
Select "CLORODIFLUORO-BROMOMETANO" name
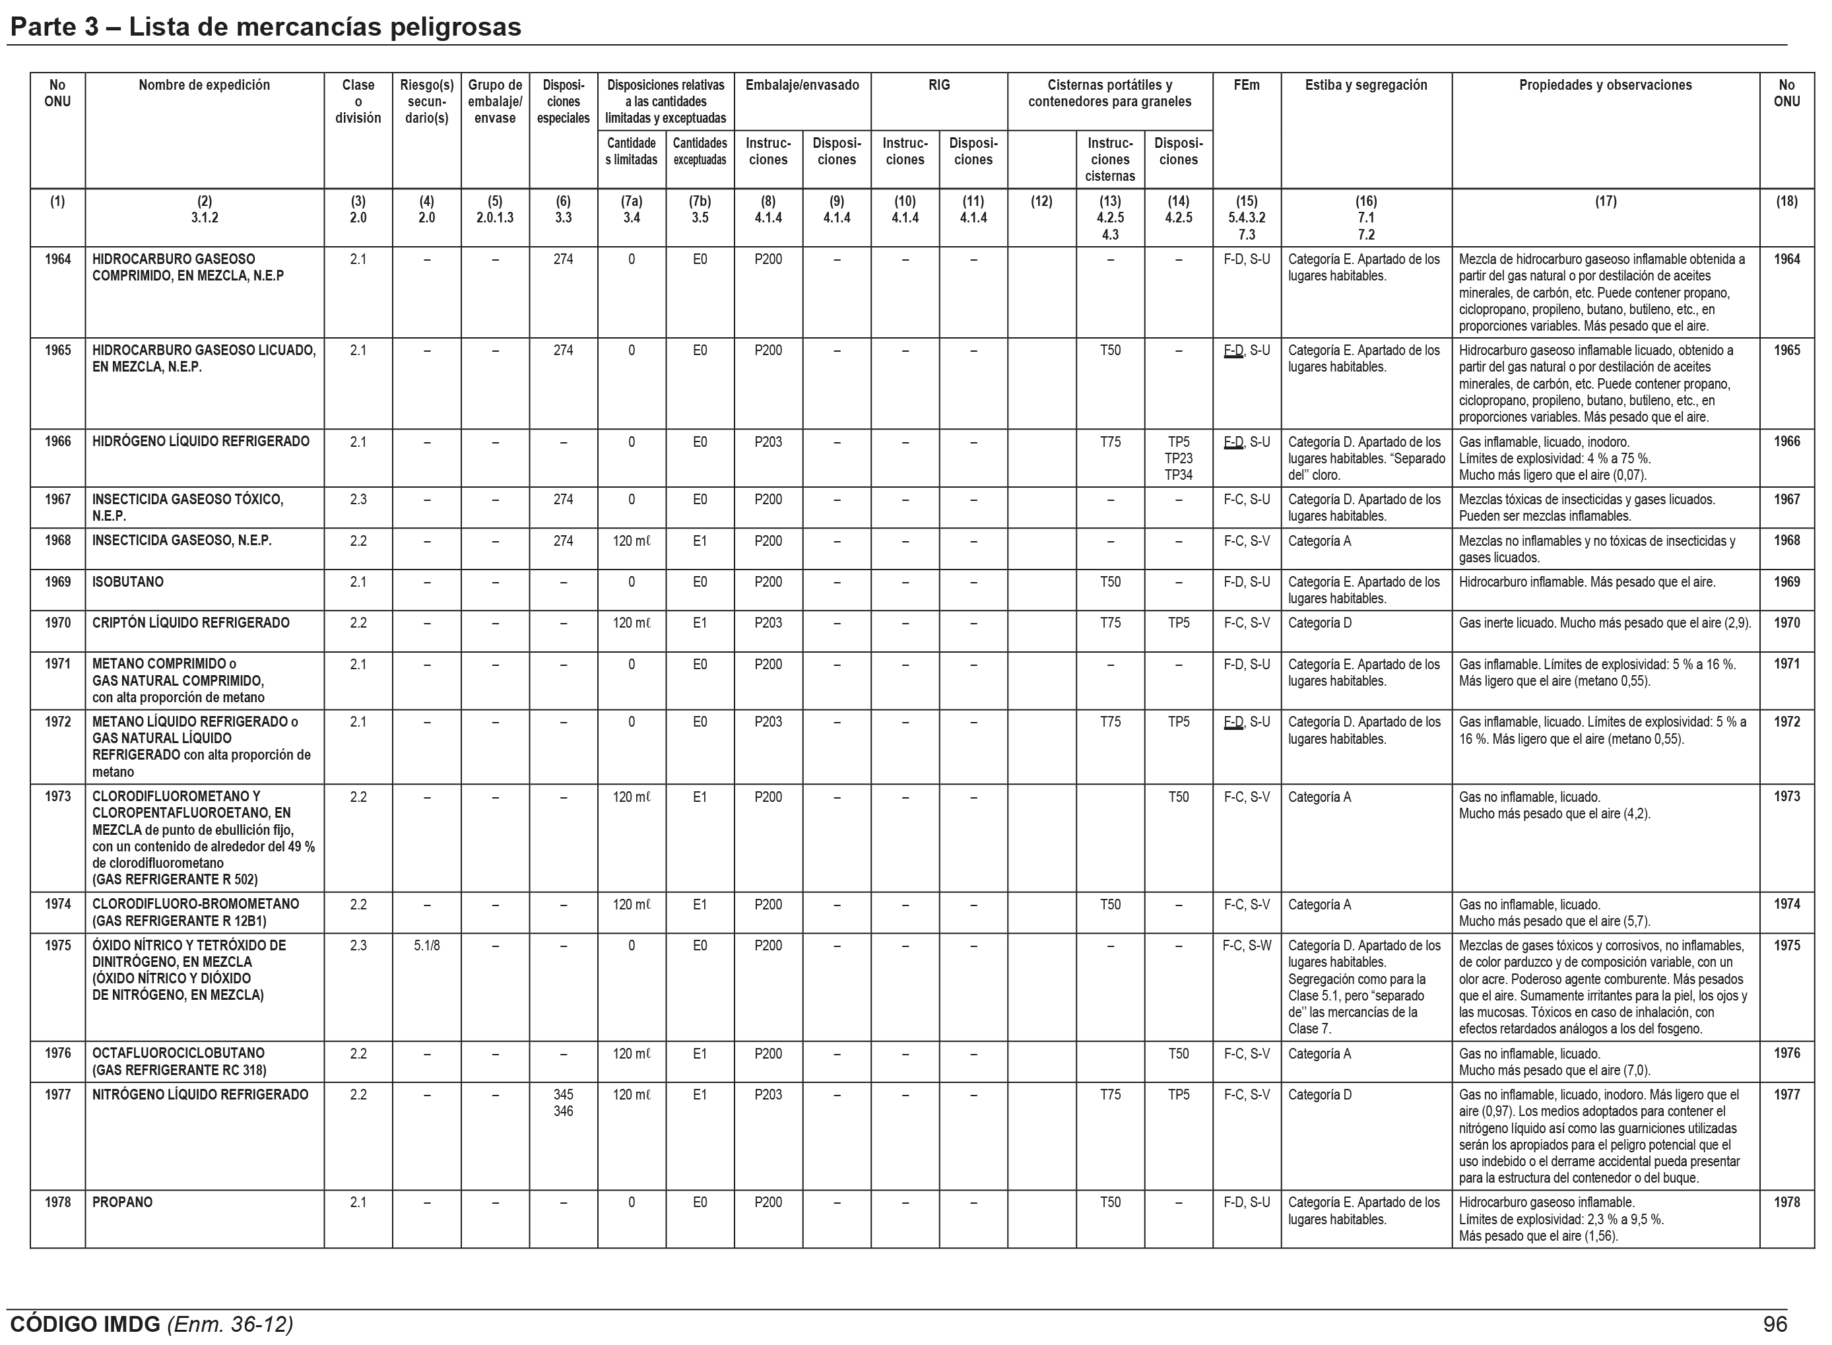[x=195, y=903]
